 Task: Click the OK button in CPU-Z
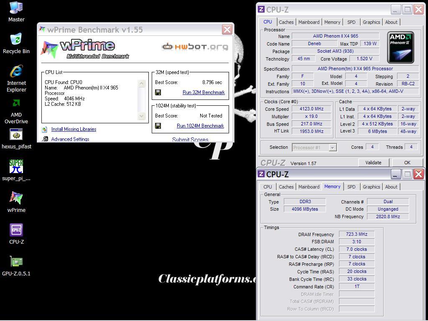[x=407, y=163]
